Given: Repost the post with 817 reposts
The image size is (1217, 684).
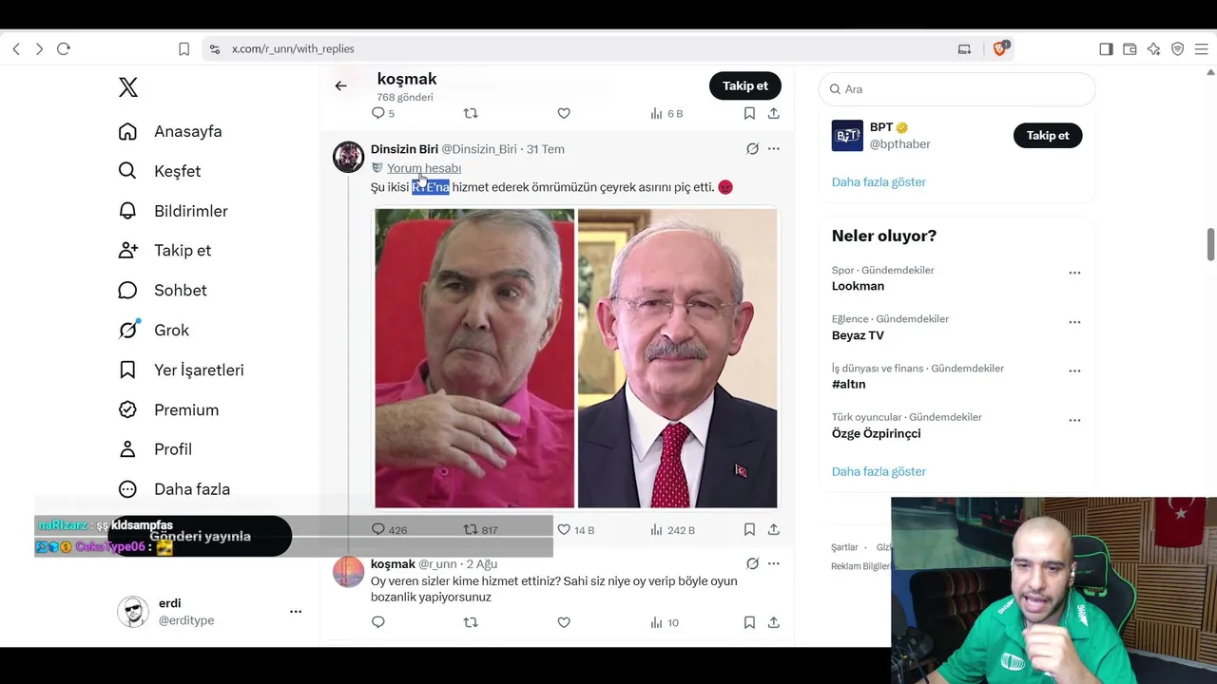Looking at the screenshot, I should click(480, 530).
